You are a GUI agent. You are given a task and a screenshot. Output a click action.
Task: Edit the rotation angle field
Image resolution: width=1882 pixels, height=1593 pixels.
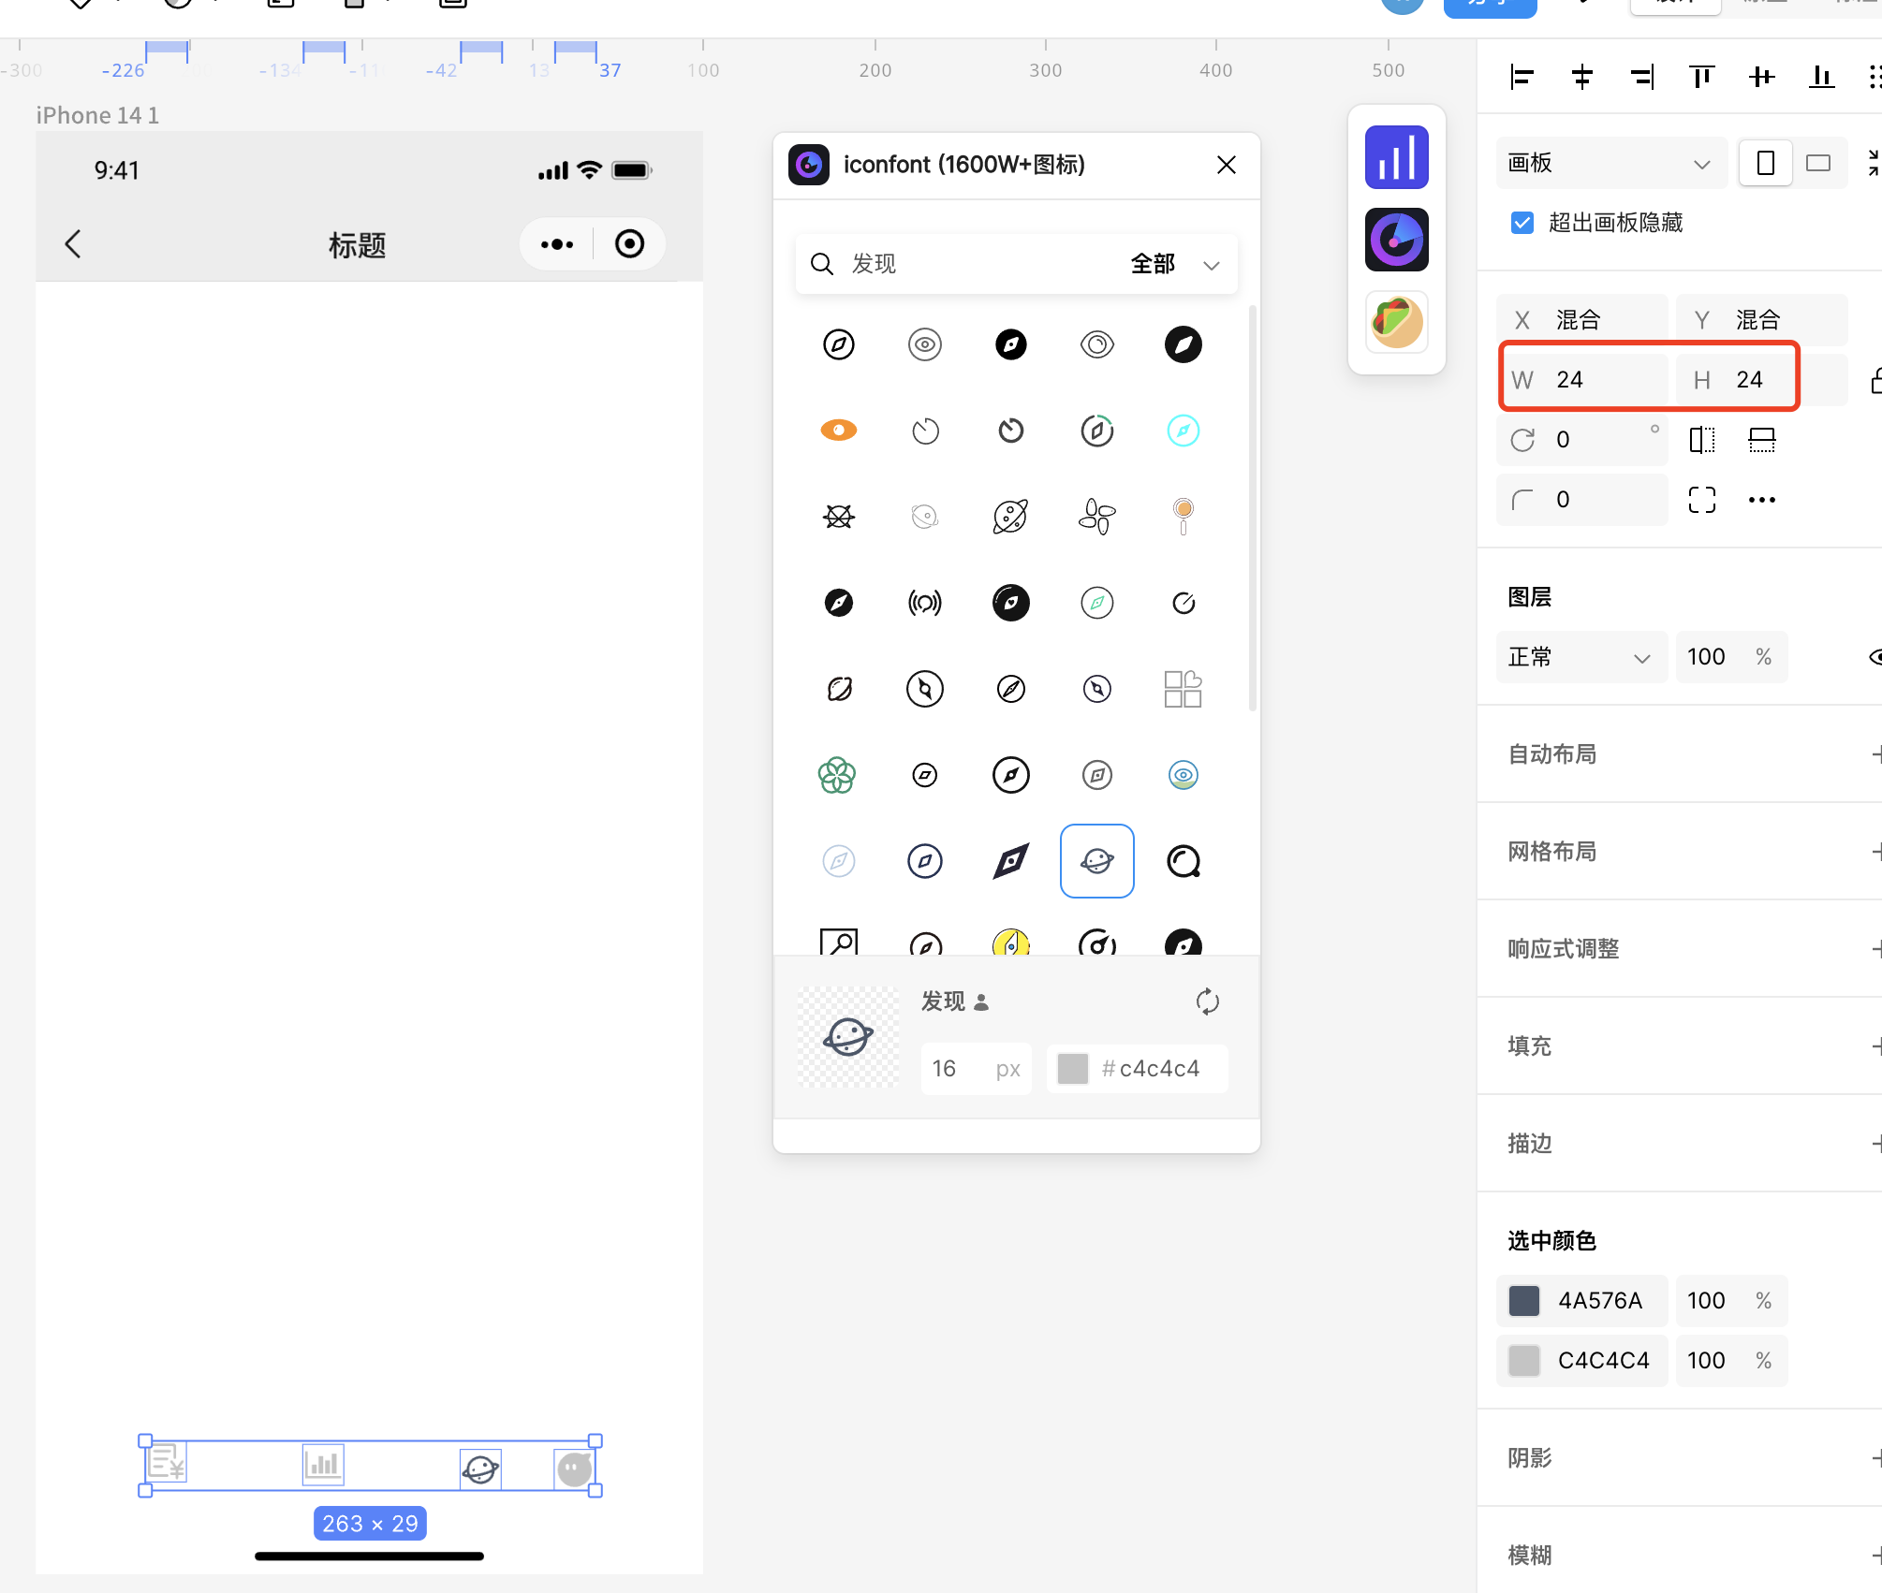1582,440
